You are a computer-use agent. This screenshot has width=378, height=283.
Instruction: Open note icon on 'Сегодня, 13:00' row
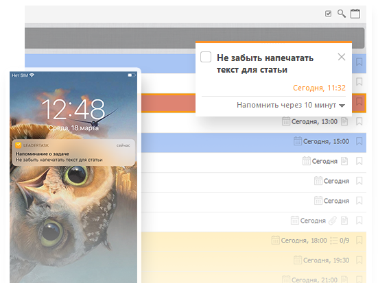click(344, 121)
